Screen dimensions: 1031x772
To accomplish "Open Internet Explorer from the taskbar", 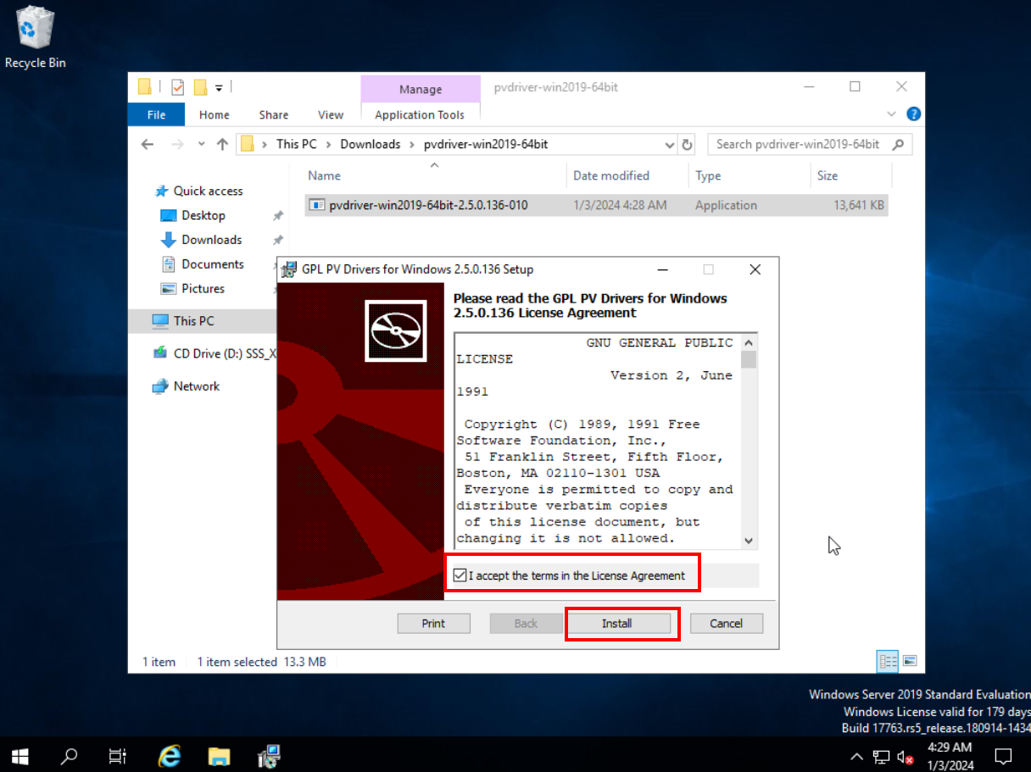I will [170, 755].
